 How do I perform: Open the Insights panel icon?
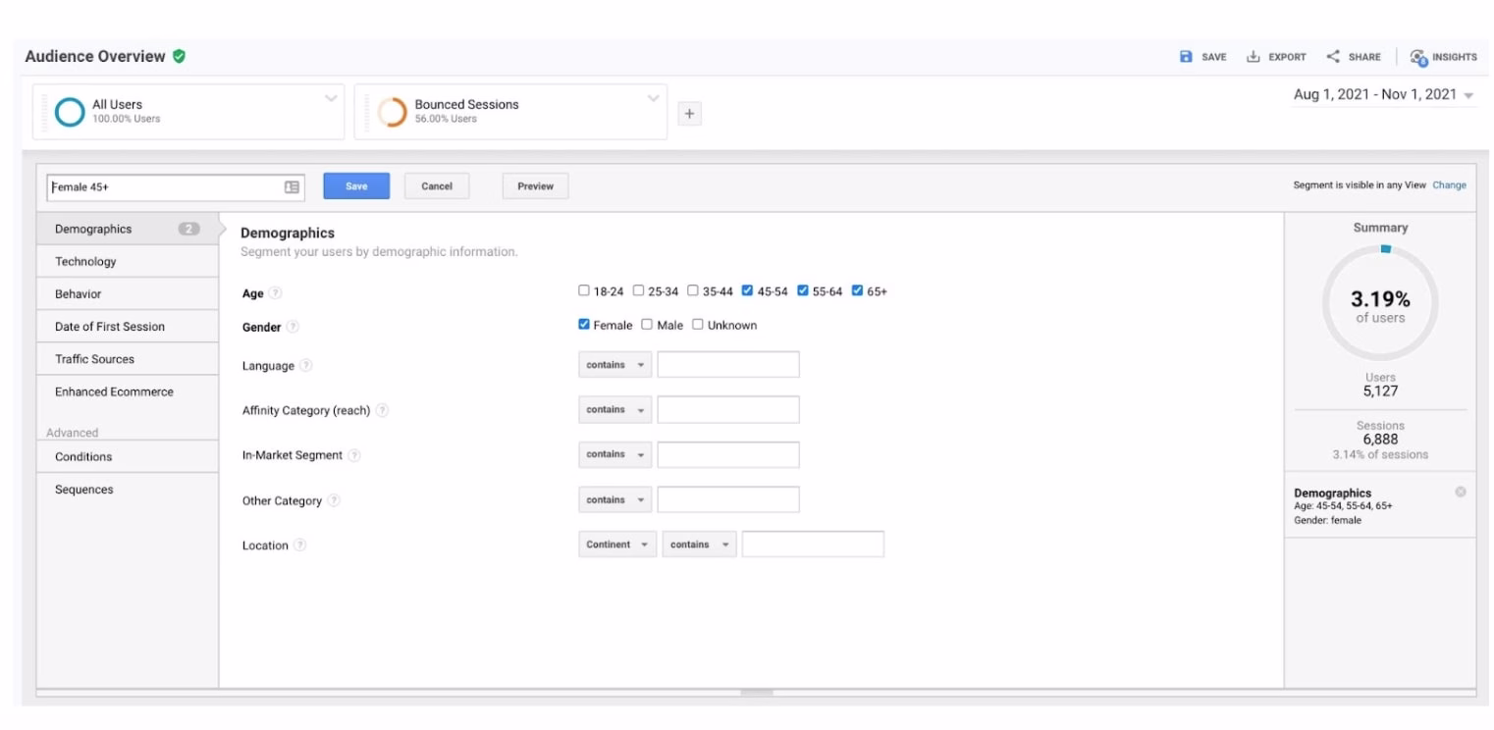tap(1417, 57)
